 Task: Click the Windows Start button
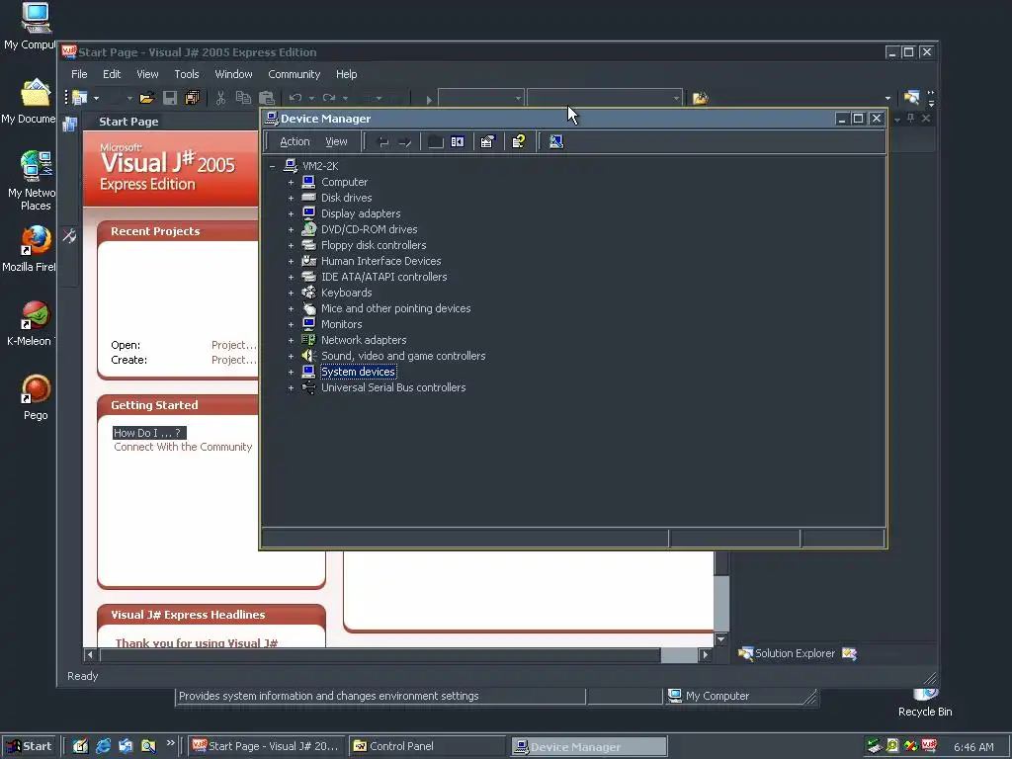coord(29,746)
